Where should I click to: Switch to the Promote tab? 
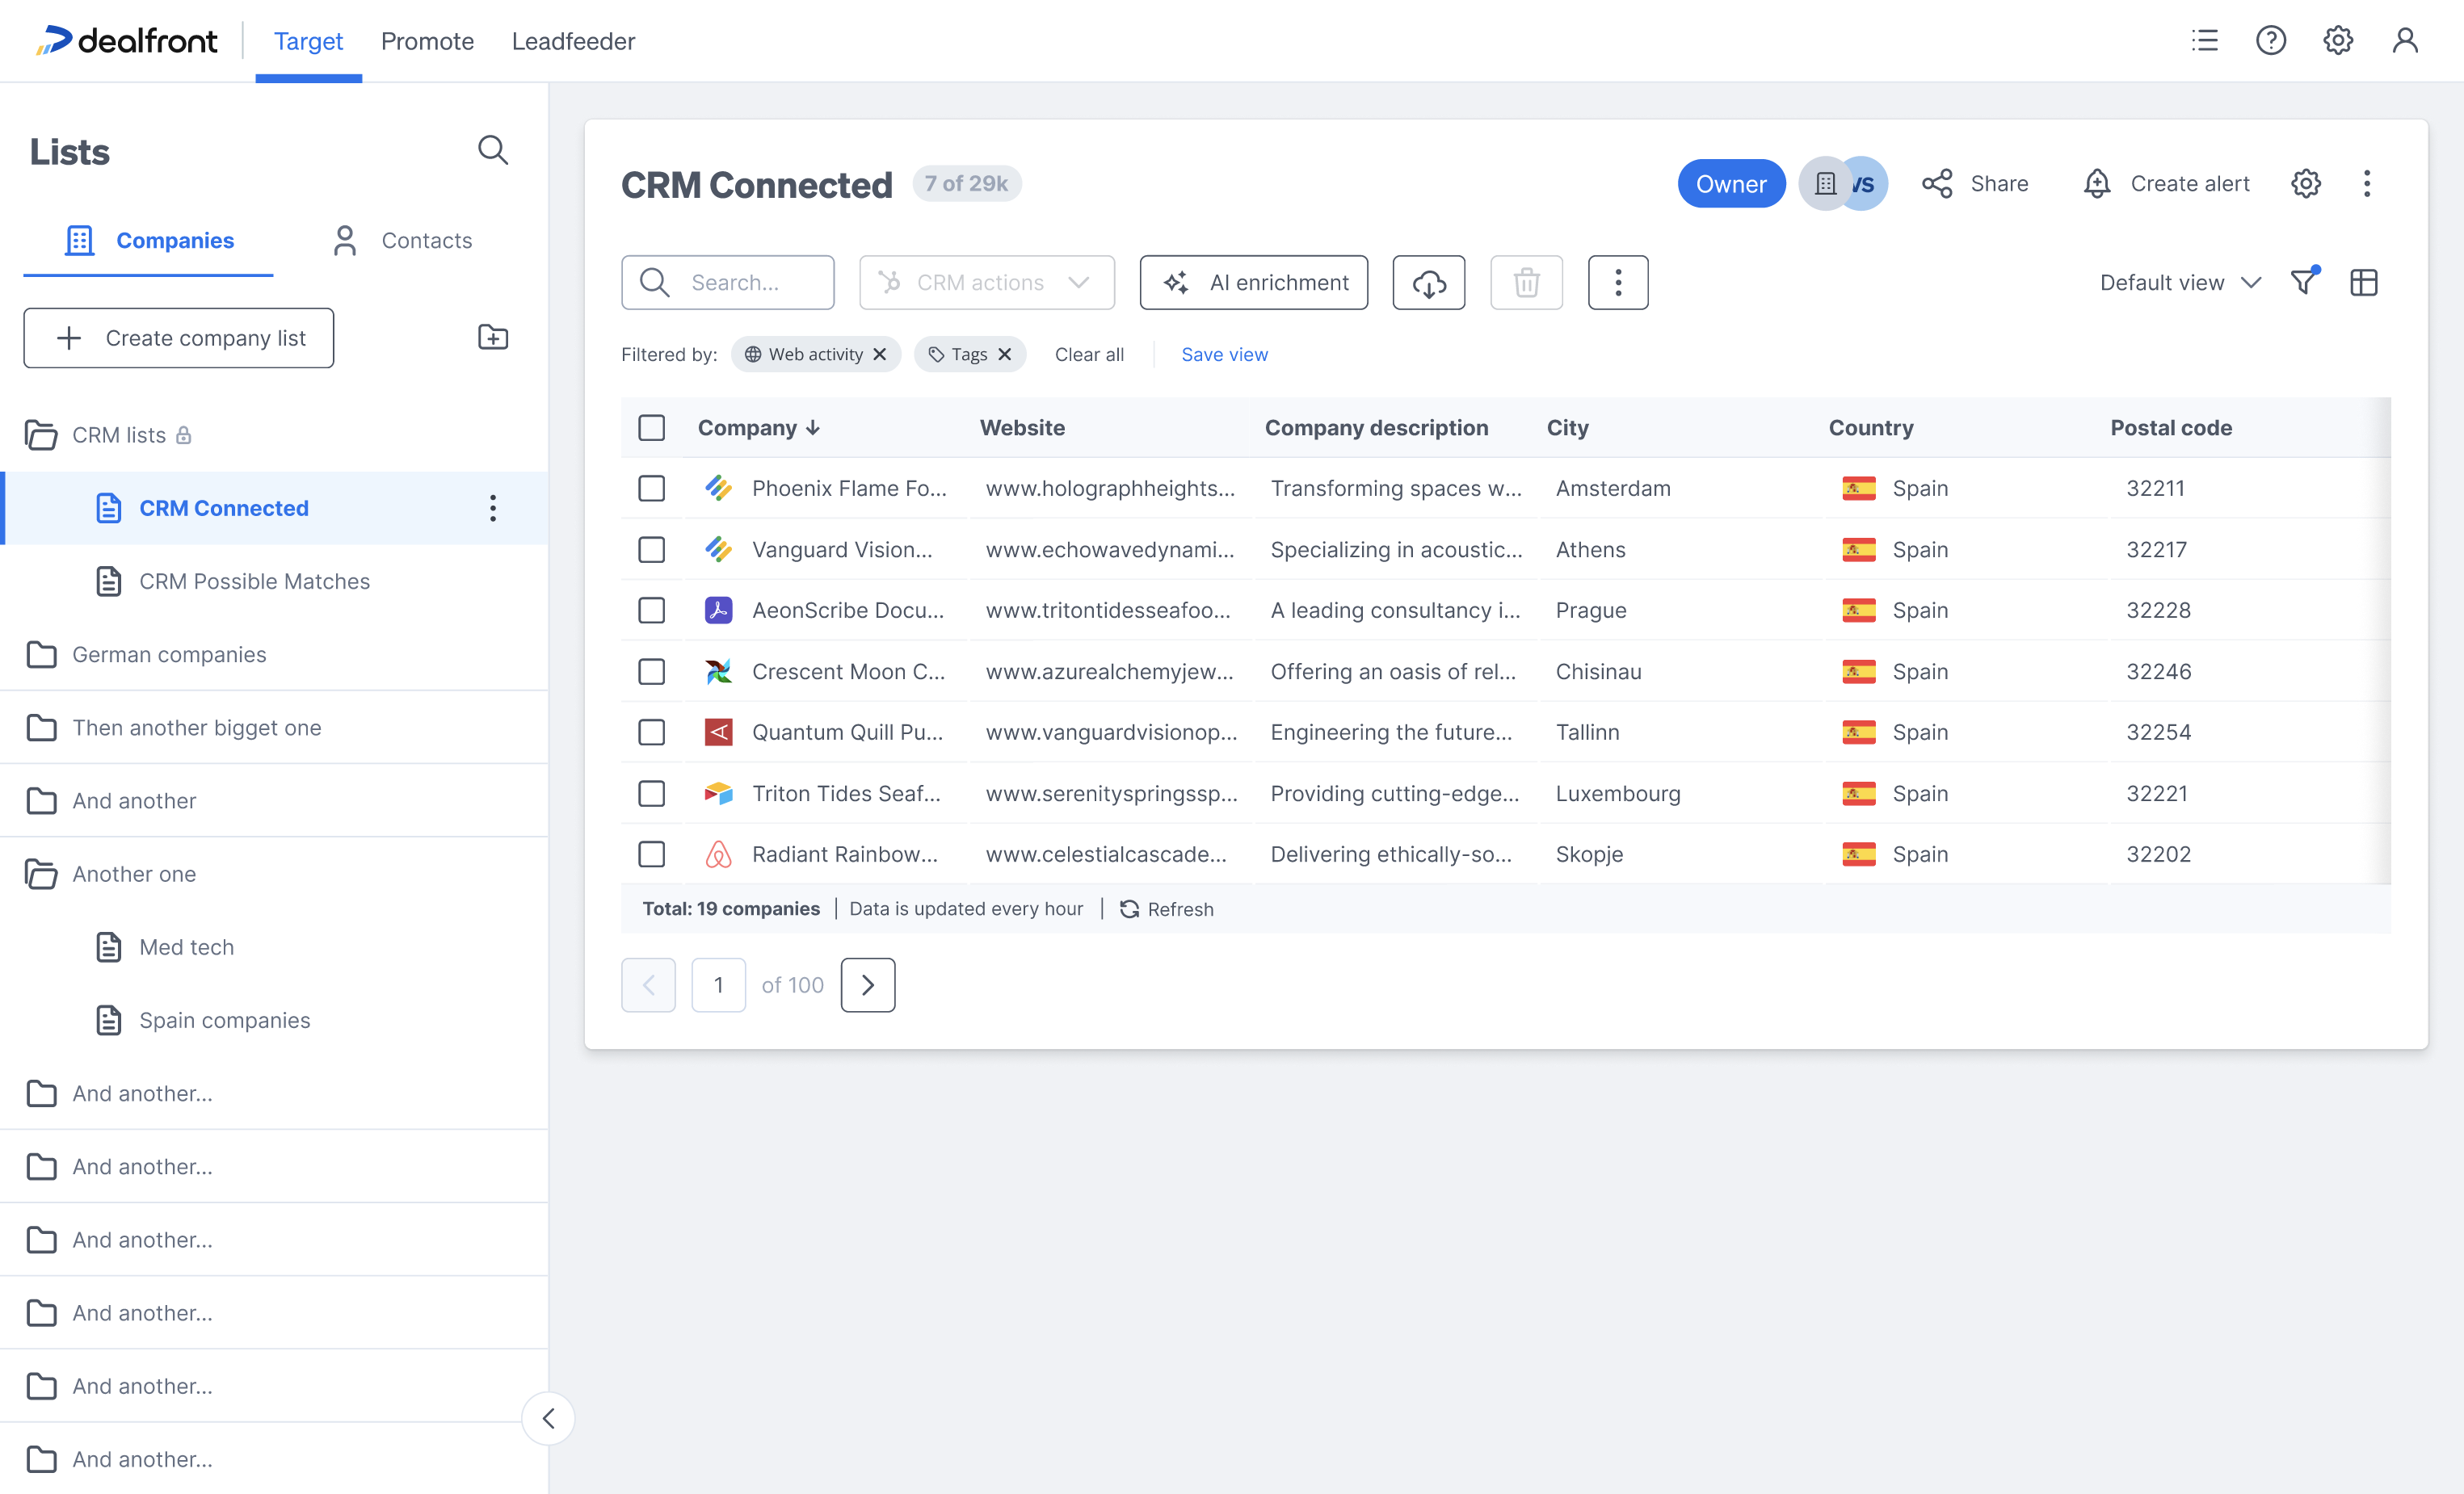click(427, 41)
